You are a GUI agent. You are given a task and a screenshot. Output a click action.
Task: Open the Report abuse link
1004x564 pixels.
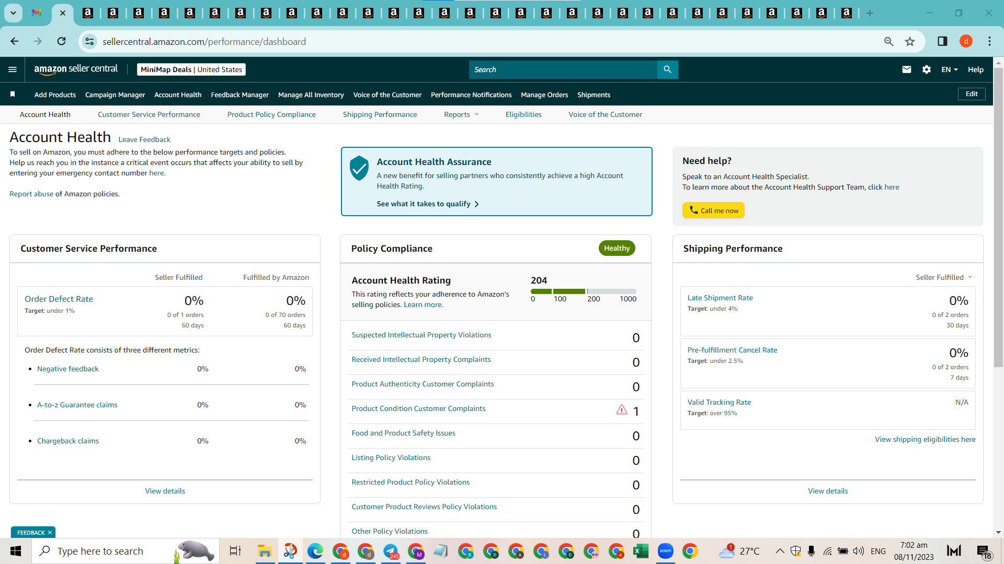point(31,194)
